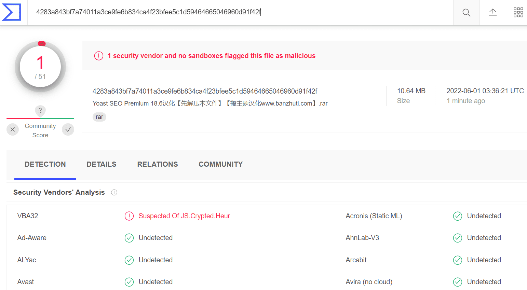Click the rar tag chip

(x=99, y=117)
